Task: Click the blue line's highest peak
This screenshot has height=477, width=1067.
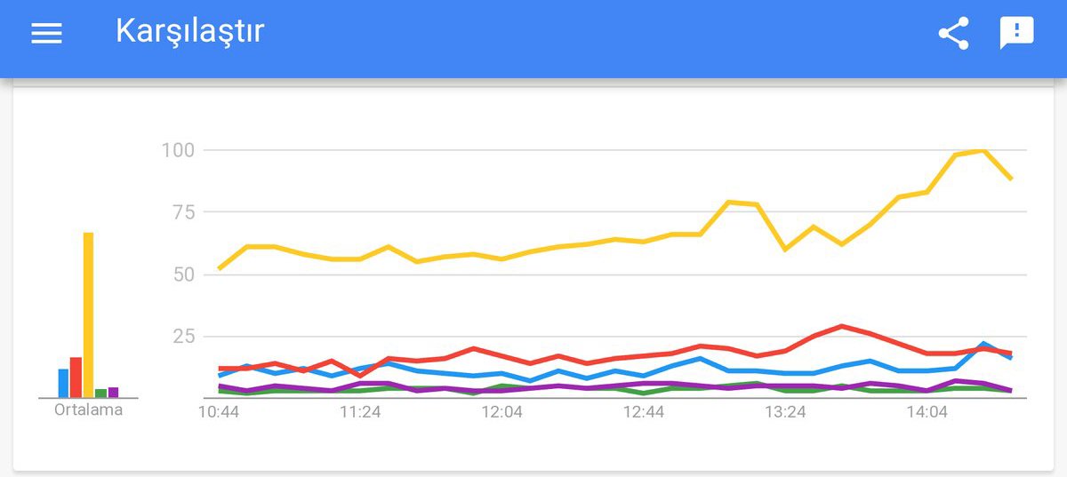Action: point(984,343)
